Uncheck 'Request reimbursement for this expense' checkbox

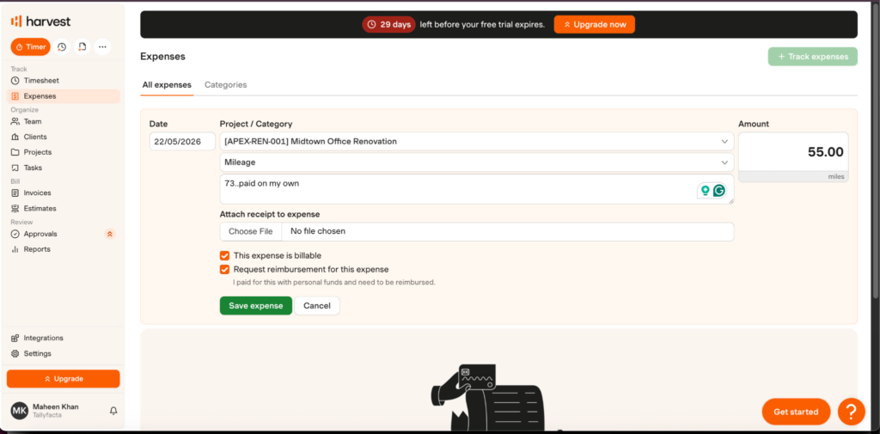pyautogui.click(x=224, y=270)
